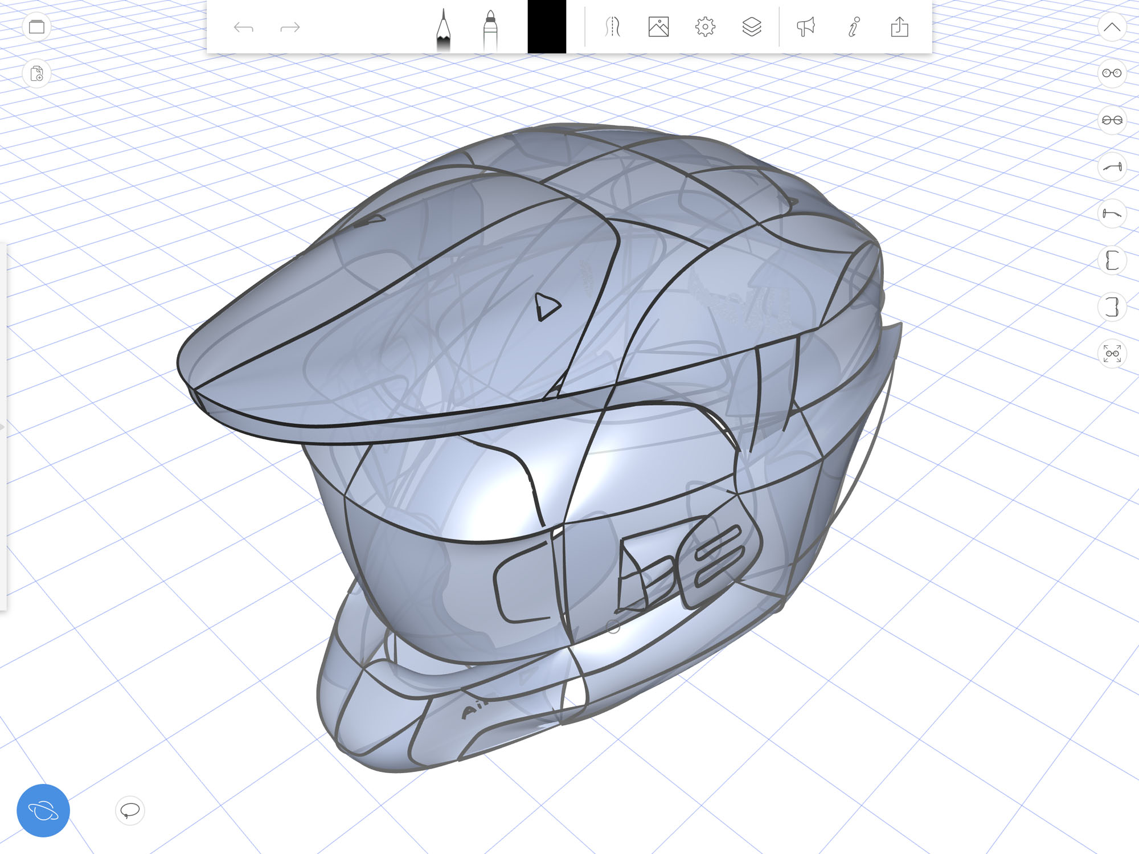Image resolution: width=1139 pixels, height=854 pixels.
Task: Import a reference image
Action: 658,27
